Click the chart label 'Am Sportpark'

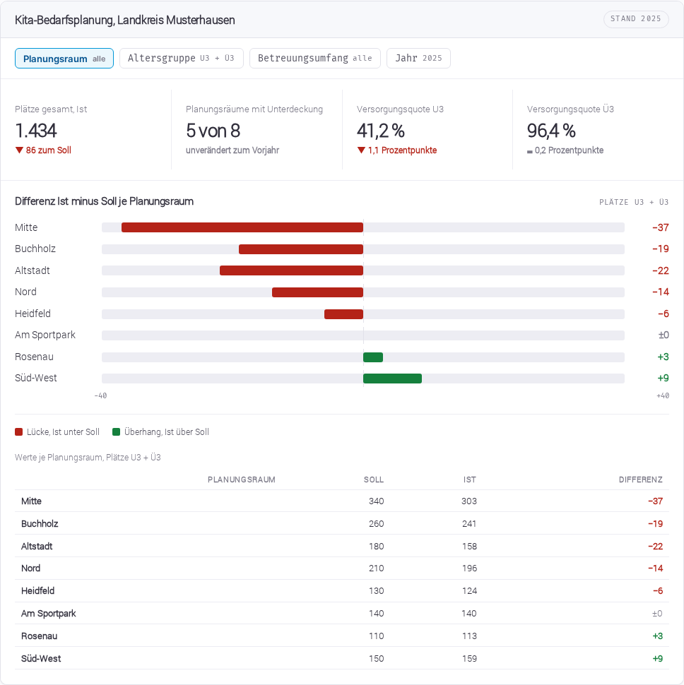pyautogui.click(x=45, y=335)
